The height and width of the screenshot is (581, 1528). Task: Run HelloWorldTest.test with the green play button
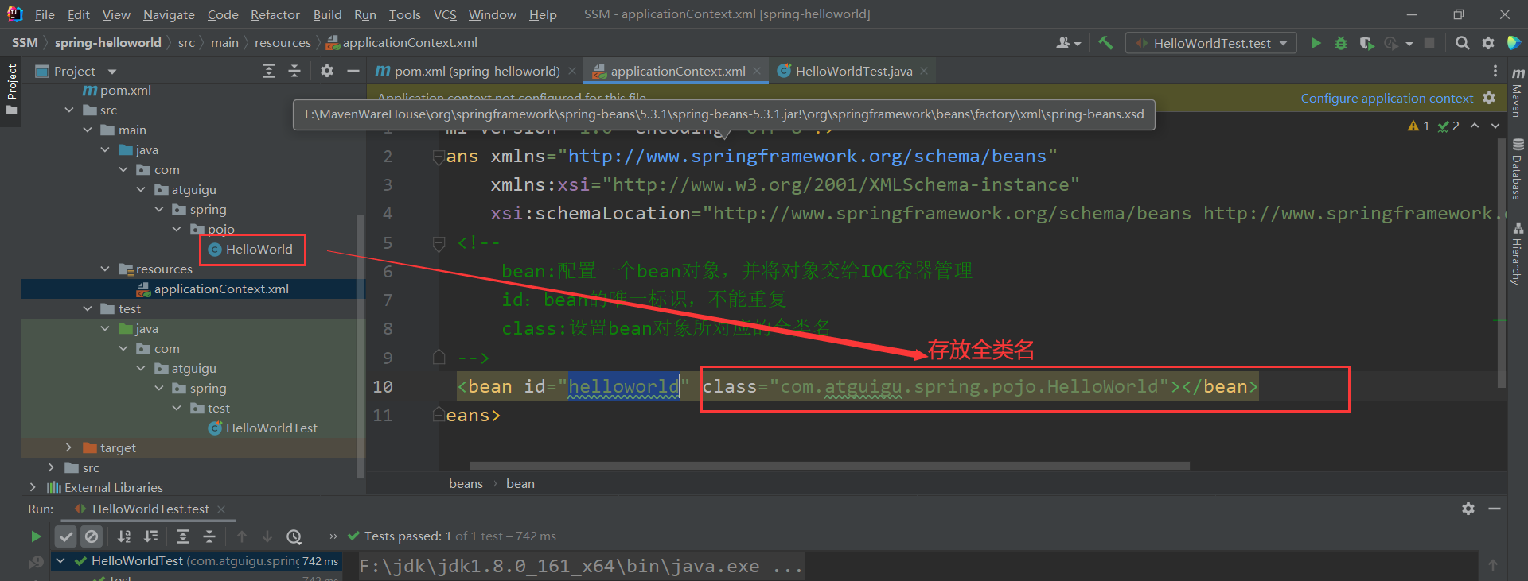[1316, 43]
